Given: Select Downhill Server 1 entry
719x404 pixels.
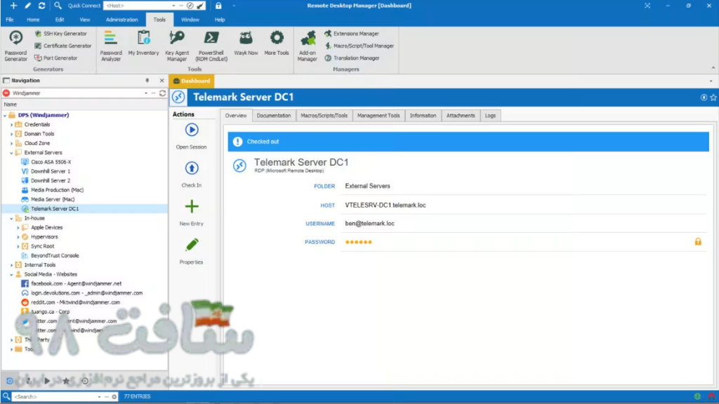Looking at the screenshot, I should click(51, 171).
